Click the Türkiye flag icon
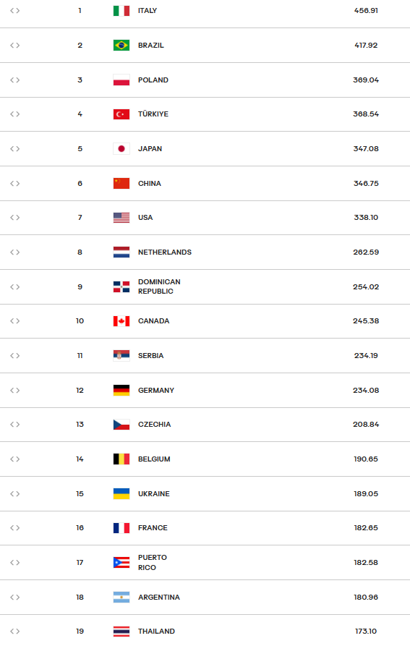 coord(121,114)
